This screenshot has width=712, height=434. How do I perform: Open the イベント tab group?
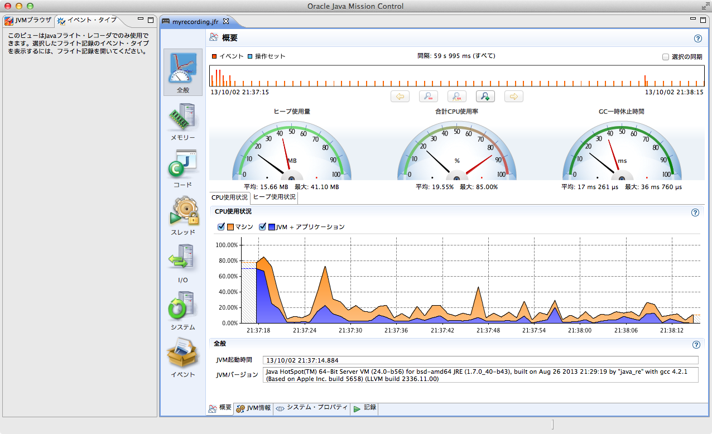(x=183, y=358)
